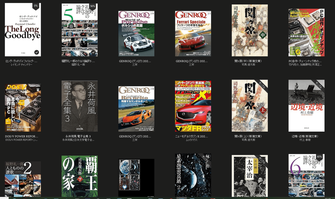Click 司馬 遼太郎 under 関ヶ原(中)

[248, 65]
